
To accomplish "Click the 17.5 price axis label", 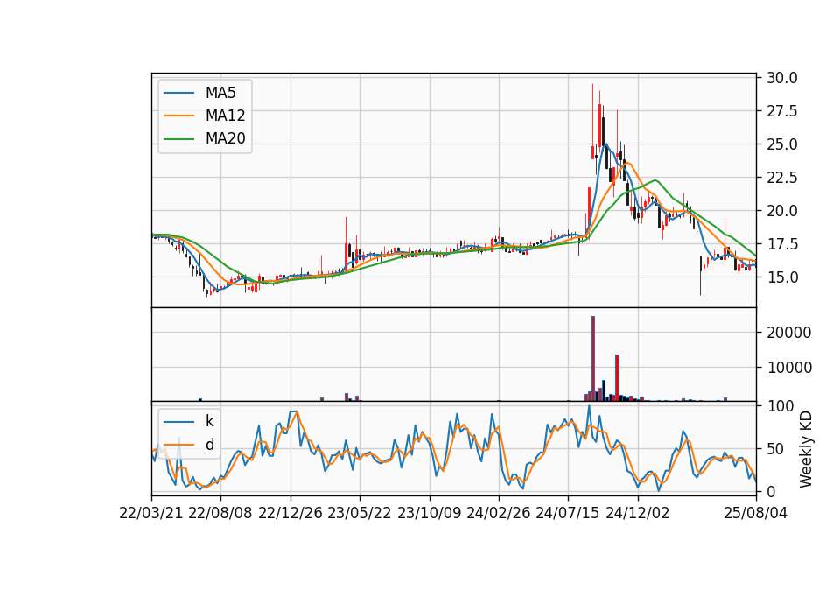I will click(781, 244).
